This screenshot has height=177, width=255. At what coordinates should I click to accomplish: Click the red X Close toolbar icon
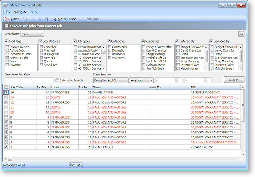(8, 19)
